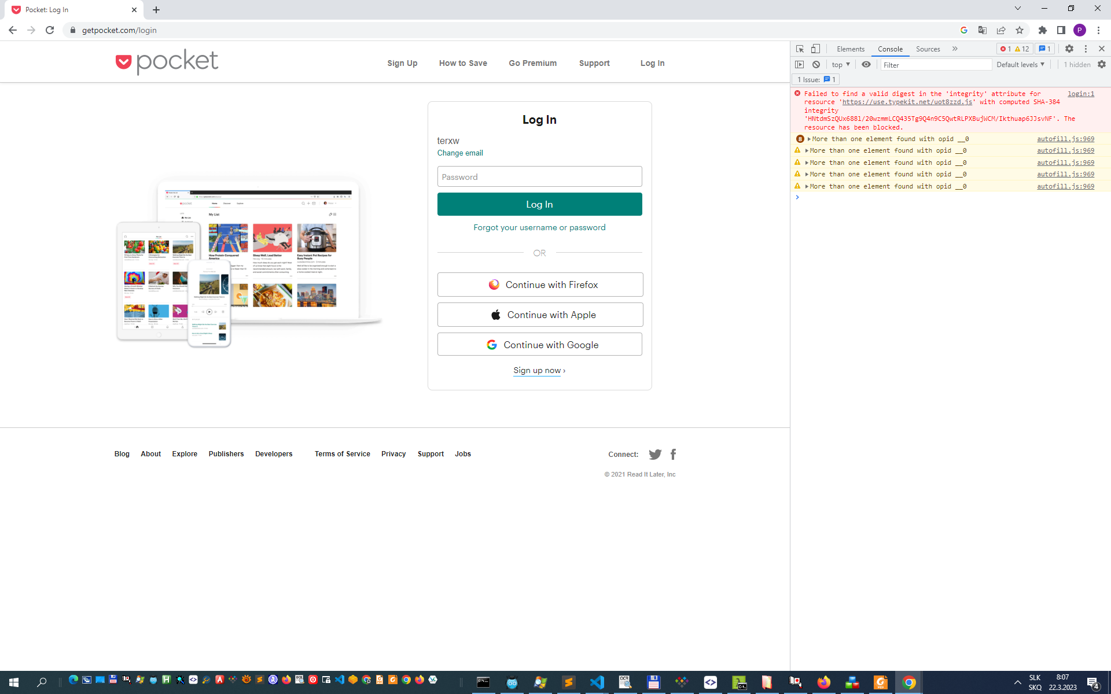1111x694 pixels.
Task: Open the Chrome three-dot menu
Action: click(x=1098, y=30)
